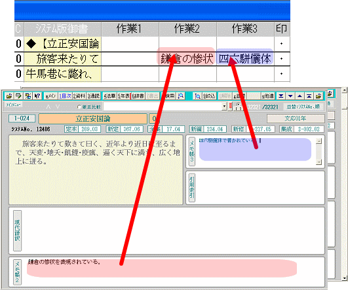Click the 引用索引 label button
The image size is (348, 290).
[x=192, y=188]
